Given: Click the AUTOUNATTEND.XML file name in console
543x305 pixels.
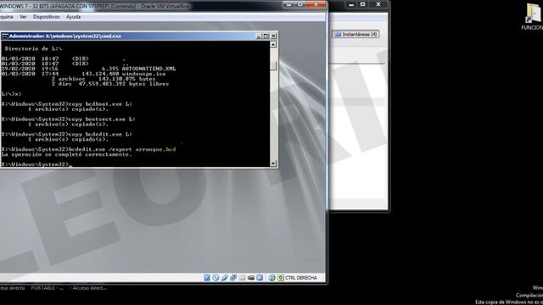Looking at the screenshot, I should pos(149,69).
